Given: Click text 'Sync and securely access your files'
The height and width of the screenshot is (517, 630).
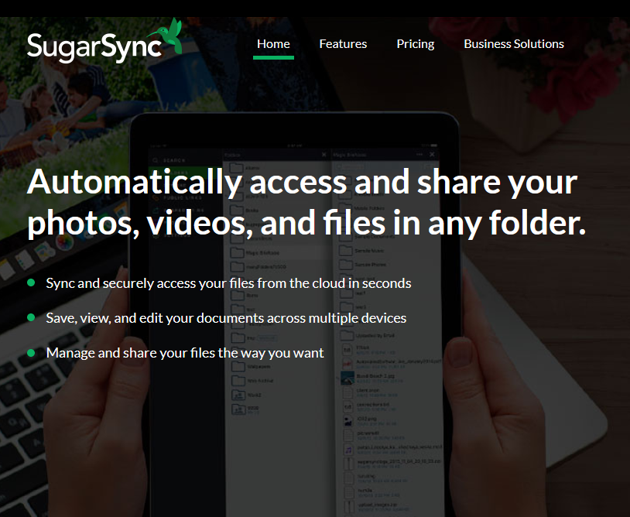Looking at the screenshot, I should tap(150, 283).
